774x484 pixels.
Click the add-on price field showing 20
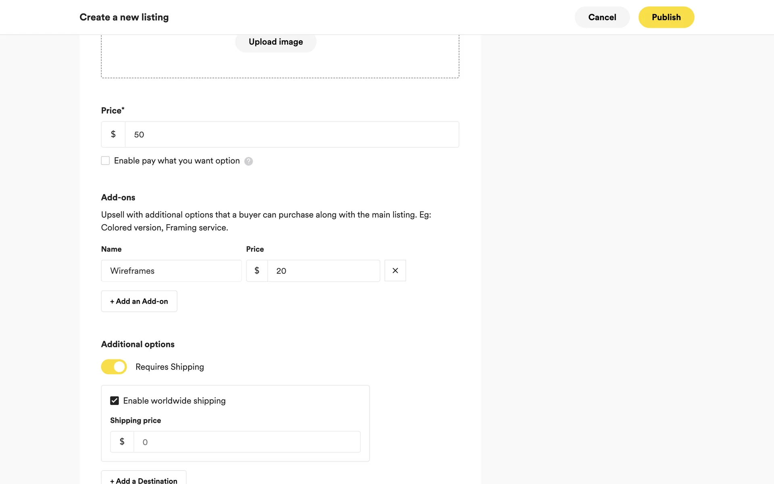[324, 271]
